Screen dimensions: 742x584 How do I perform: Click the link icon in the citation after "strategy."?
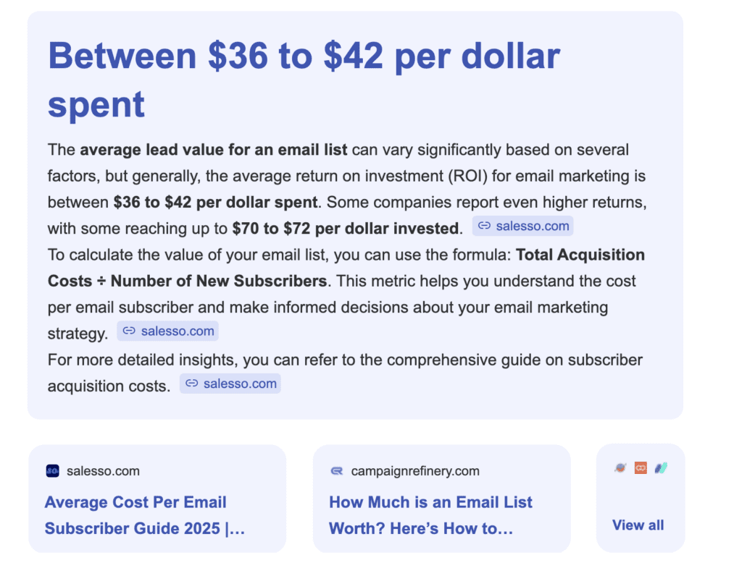click(129, 331)
